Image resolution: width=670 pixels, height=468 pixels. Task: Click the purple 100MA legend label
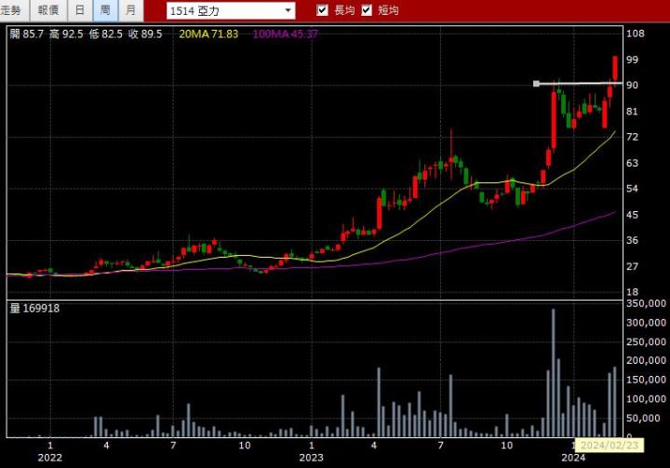tap(288, 33)
